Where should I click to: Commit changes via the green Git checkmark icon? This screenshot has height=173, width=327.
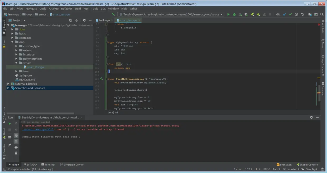pos(290,14)
